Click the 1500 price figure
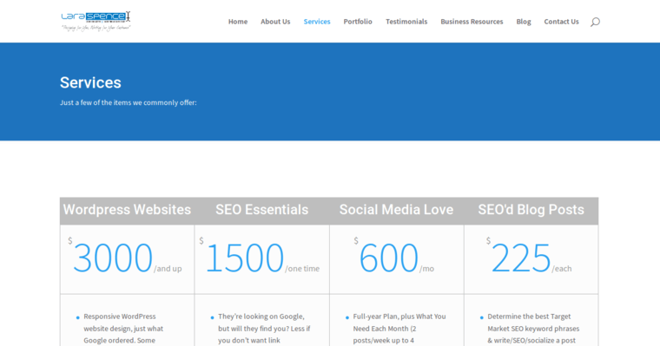Screen dimensions: 660x346 (245, 258)
